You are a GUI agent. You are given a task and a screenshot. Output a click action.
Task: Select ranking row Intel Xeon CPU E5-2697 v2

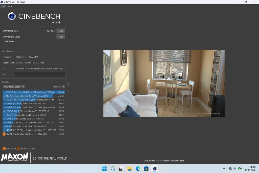tap(34, 111)
